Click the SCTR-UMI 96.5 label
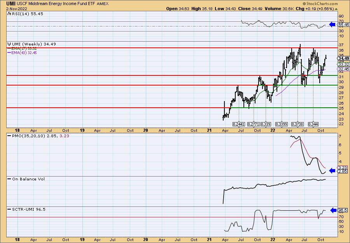The height and width of the screenshot is (243, 350). coord(28,209)
